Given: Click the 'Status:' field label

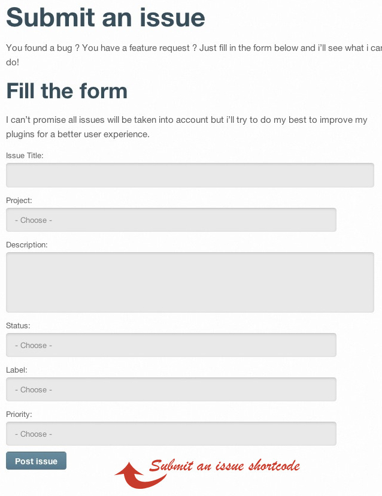Looking at the screenshot, I should [x=18, y=325].
